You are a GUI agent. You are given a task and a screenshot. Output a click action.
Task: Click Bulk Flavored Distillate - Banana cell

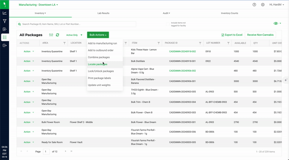143,81
